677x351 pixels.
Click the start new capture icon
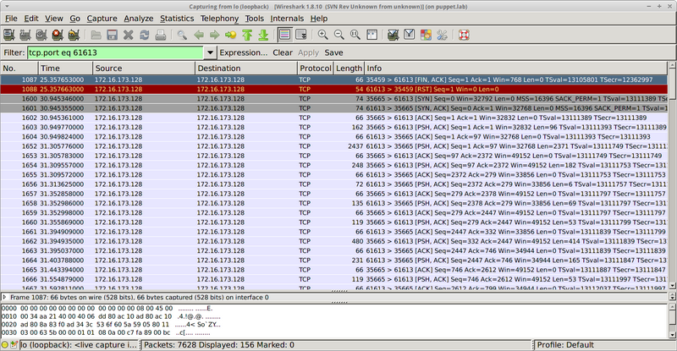41,35
